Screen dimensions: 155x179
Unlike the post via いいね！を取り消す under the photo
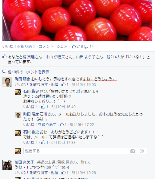[x=19, y=47]
